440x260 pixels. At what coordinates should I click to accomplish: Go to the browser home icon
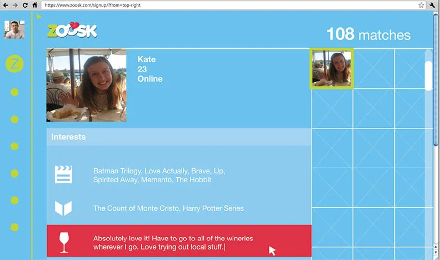35,5
